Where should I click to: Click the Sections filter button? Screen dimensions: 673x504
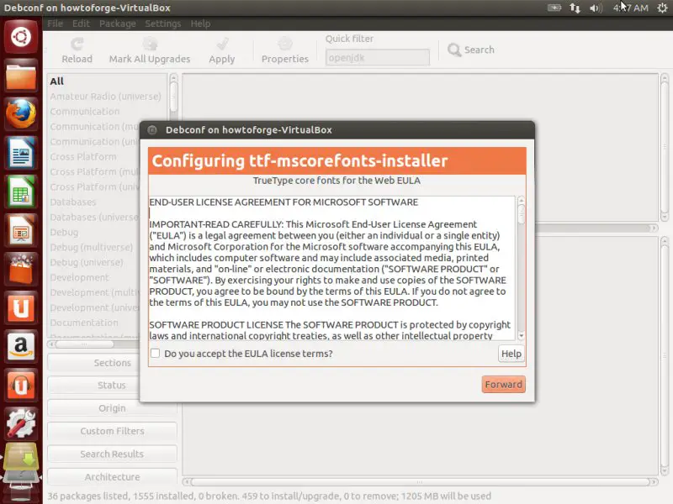pyautogui.click(x=112, y=363)
